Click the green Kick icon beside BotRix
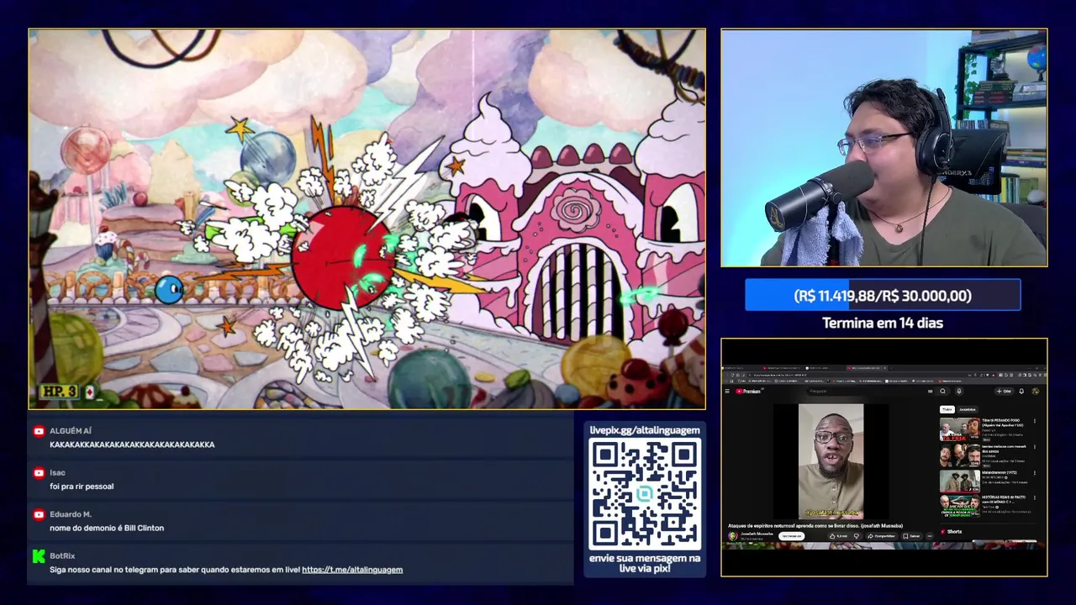This screenshot has height=605, width=1076. pos(39,556)
